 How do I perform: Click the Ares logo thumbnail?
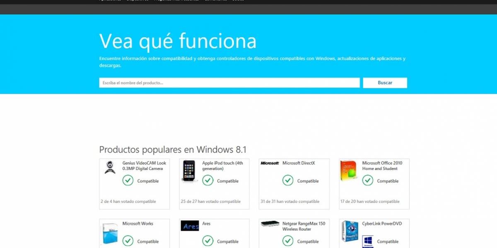click(190, 226)
